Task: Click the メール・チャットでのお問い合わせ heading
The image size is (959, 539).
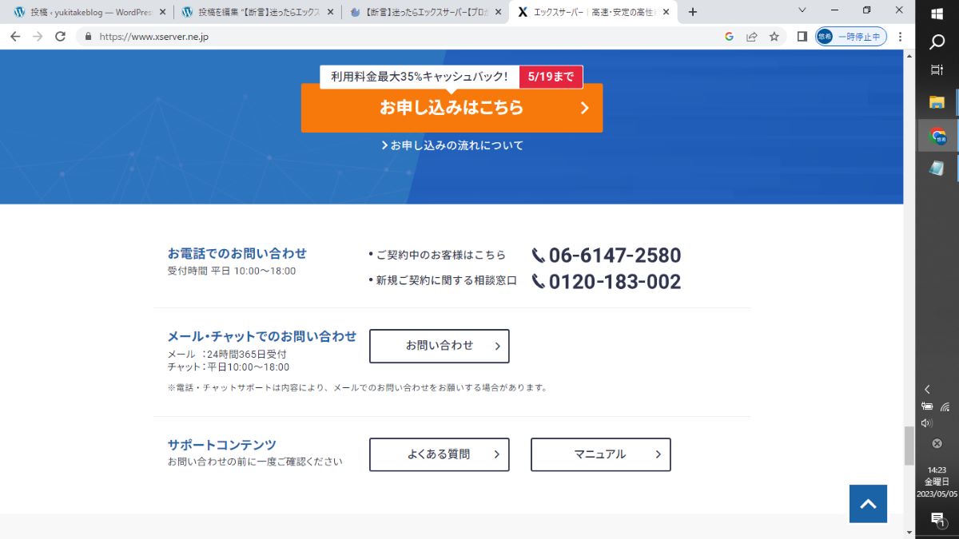Action: [x=262, y=336]
